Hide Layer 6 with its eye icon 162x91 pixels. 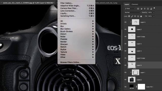pyautogui.click(x=126, y=65)
